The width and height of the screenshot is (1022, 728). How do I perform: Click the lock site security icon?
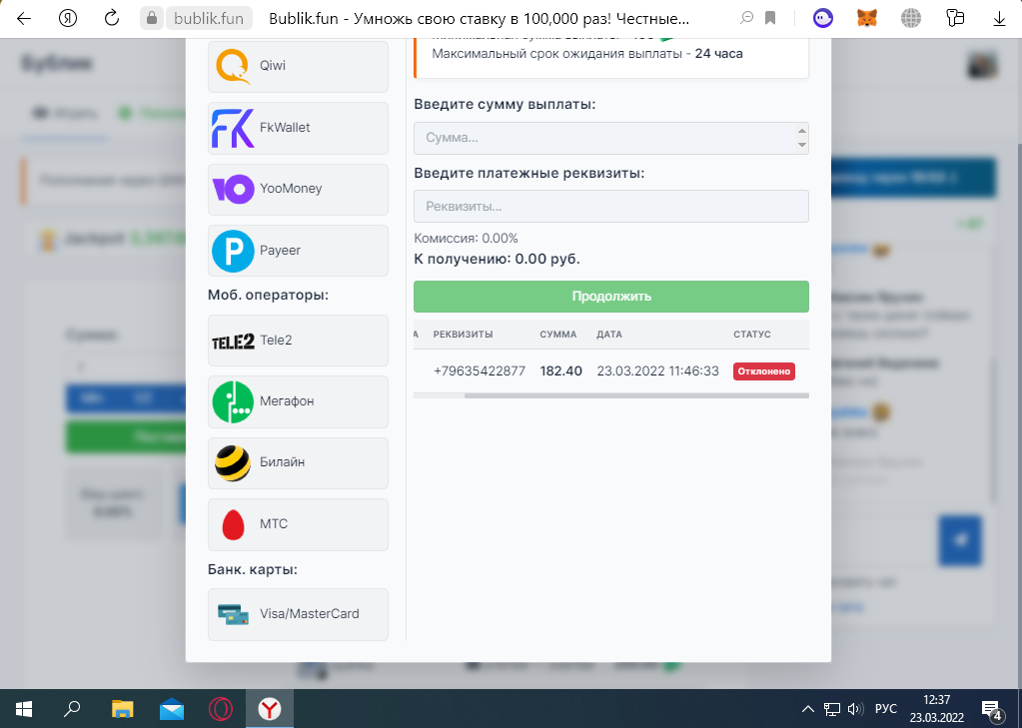[151, 18]
